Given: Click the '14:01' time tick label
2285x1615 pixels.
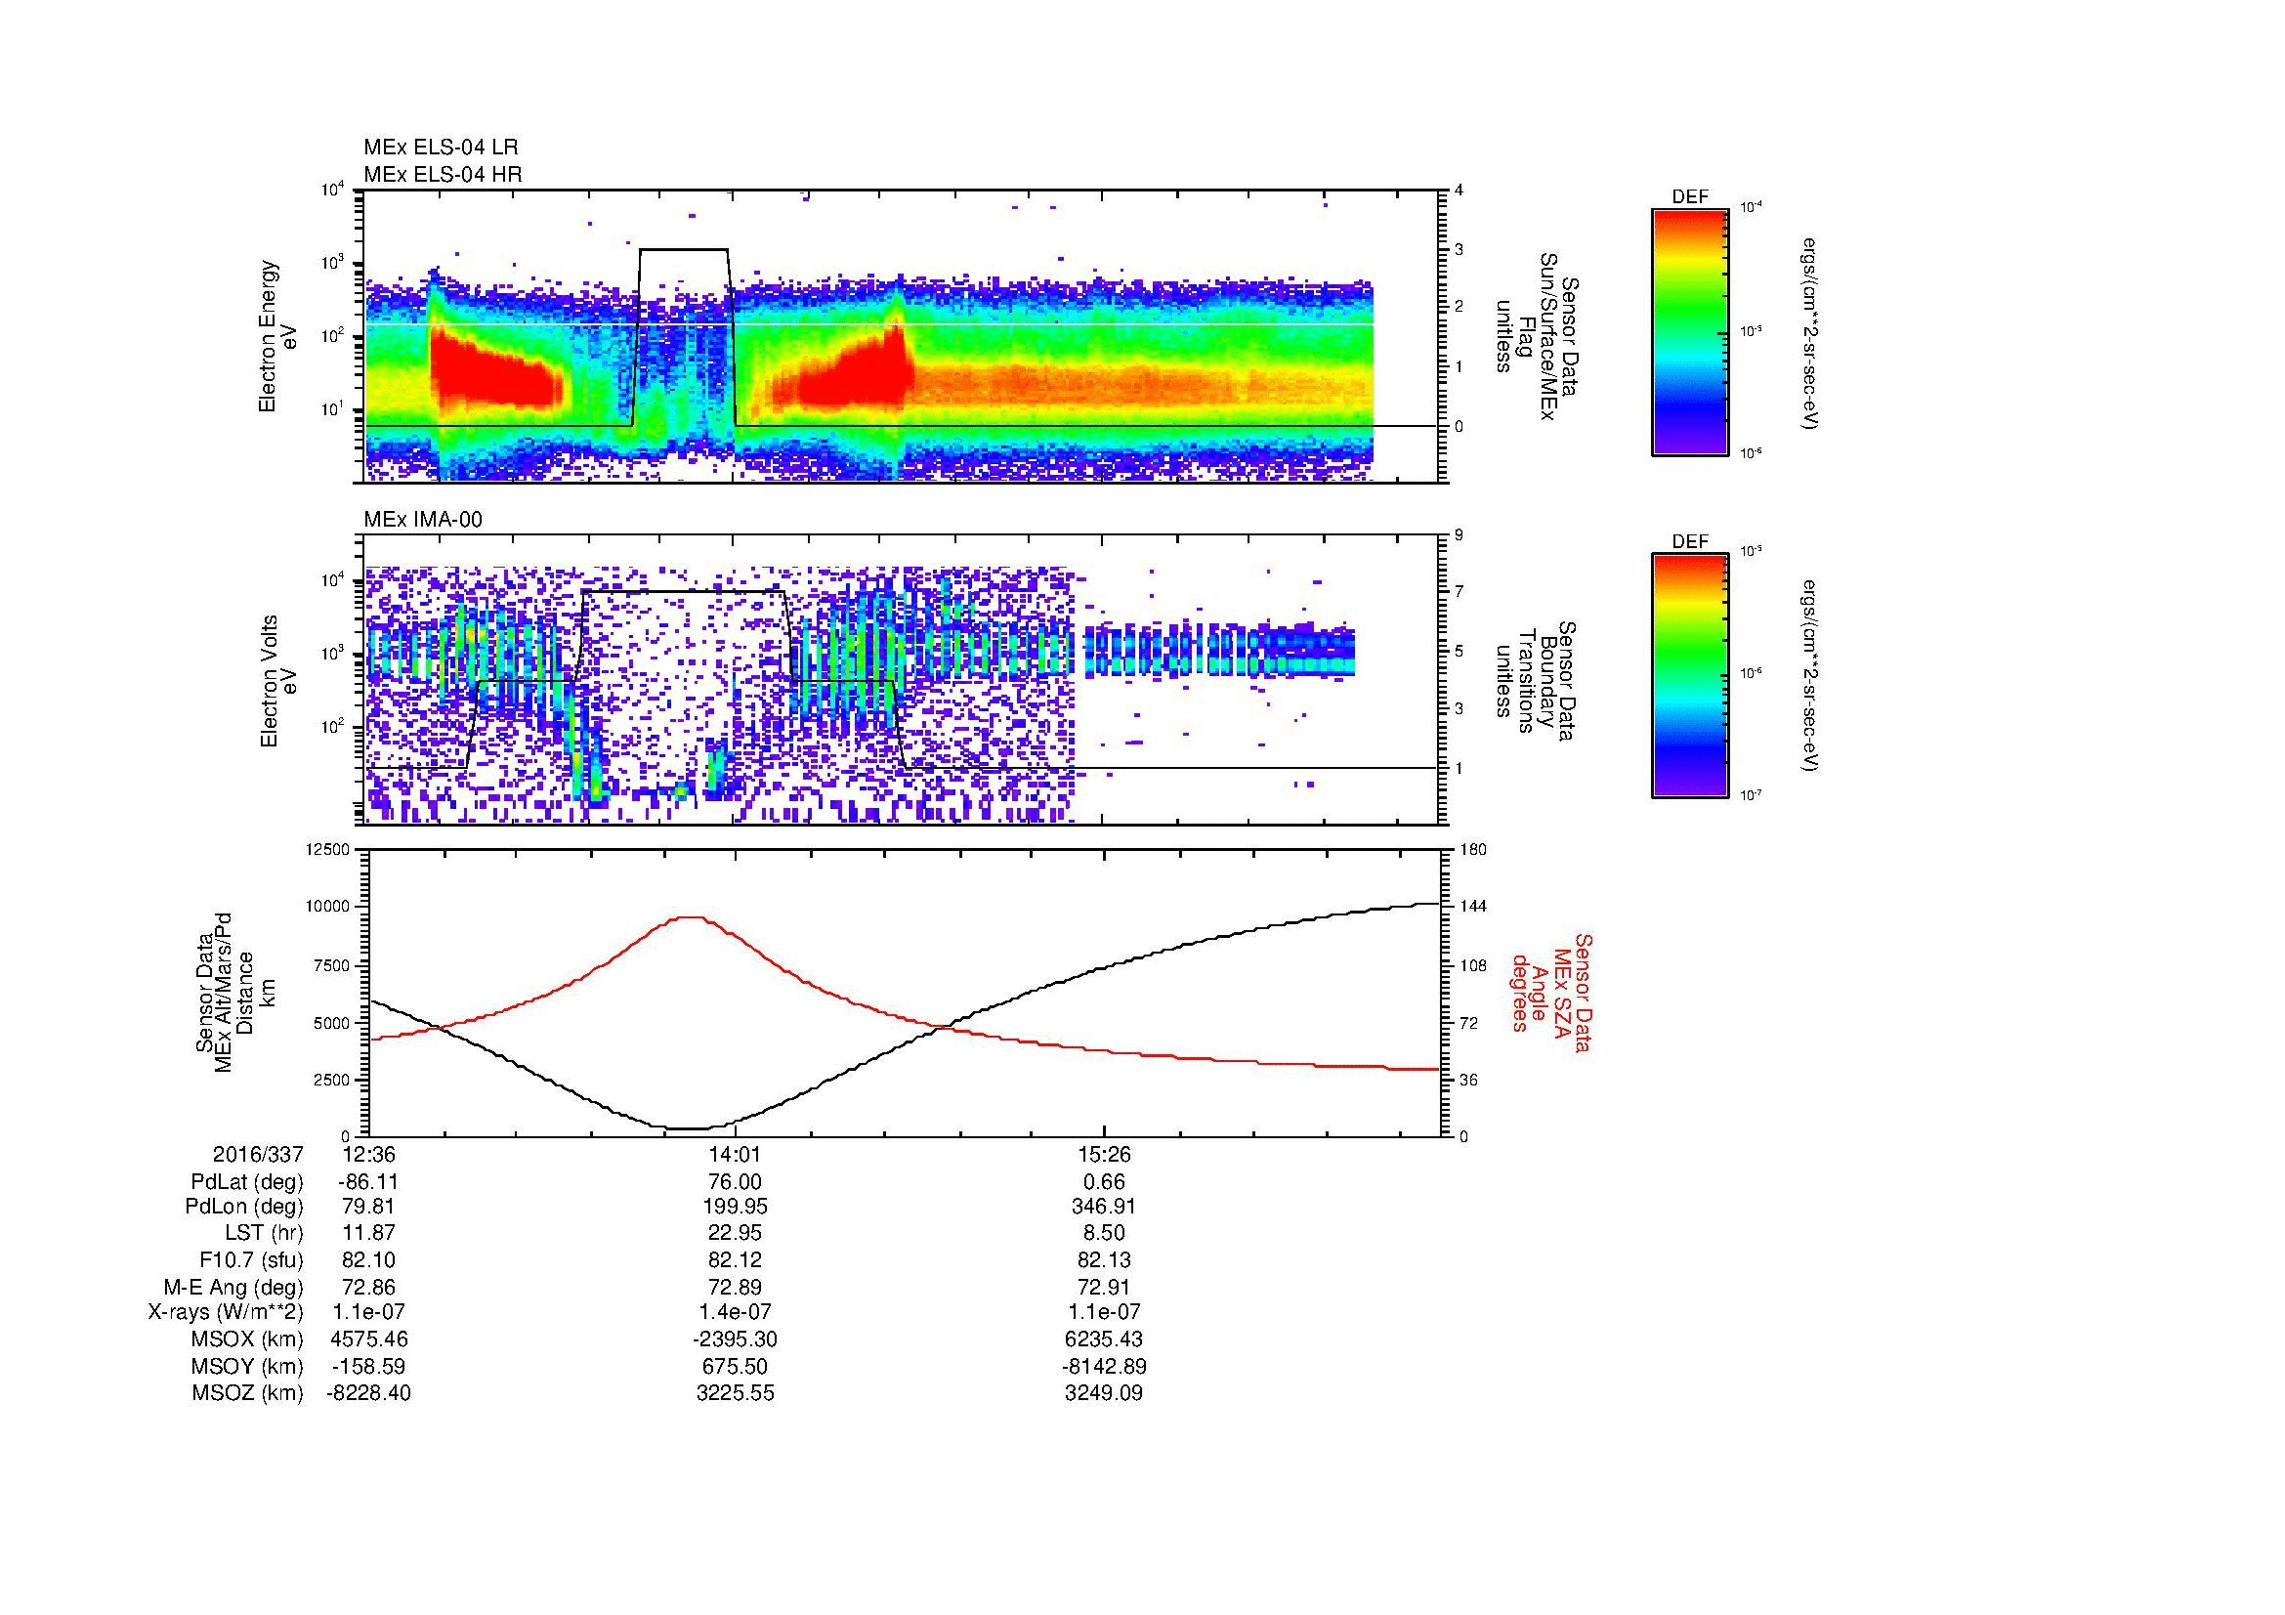Looking at the screenshot, I should [736, 1154].
